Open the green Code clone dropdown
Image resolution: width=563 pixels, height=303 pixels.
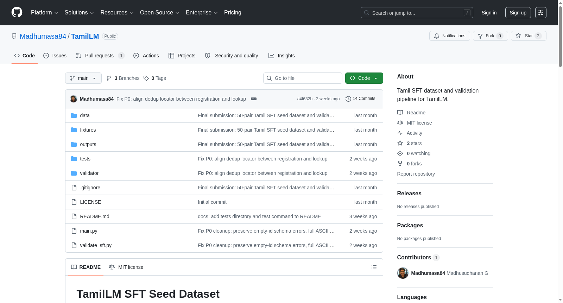(x=364, y=78)
